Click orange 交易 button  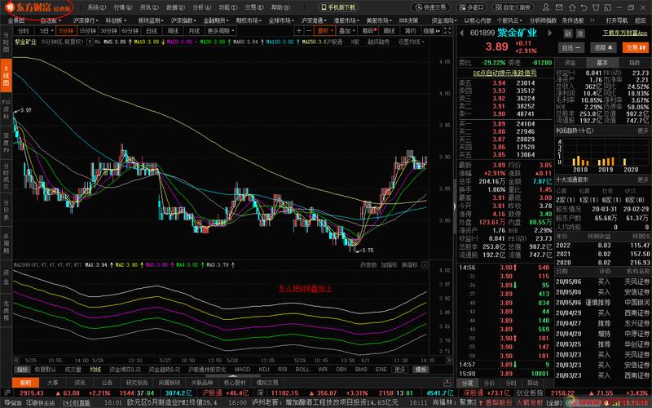coord(636,48)
